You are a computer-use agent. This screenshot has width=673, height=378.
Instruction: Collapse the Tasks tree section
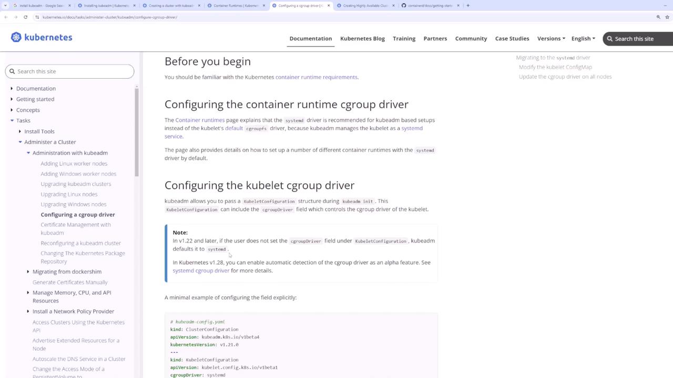12,121
